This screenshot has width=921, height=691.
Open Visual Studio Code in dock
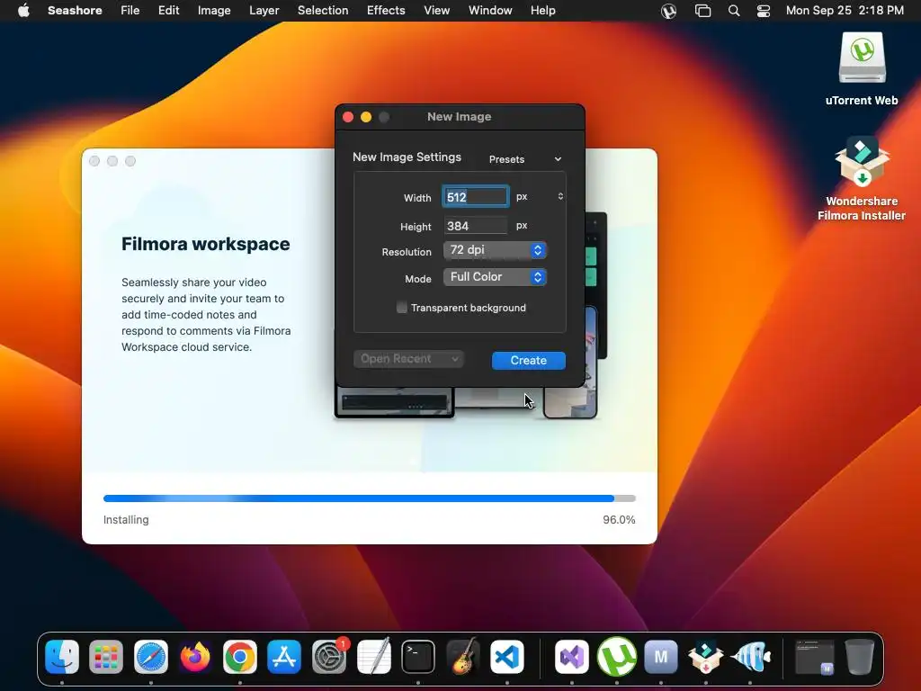coord(507,656)
